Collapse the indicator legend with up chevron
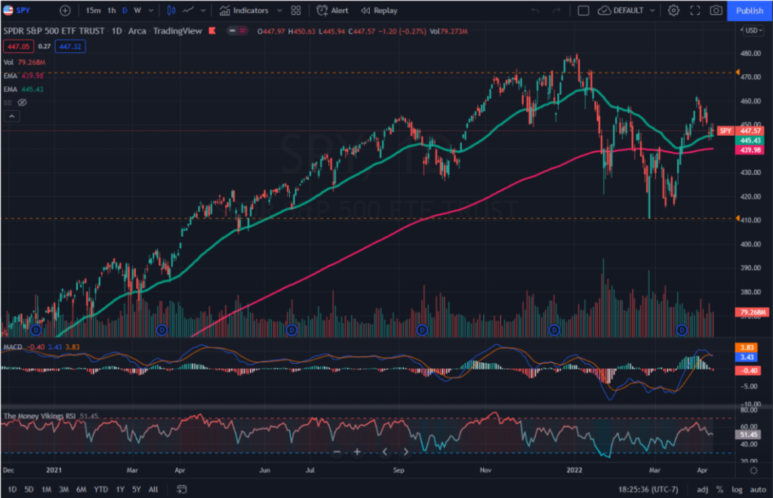This screenshot has width=773, height=498. pyautogui.click(x=12, y=116)
